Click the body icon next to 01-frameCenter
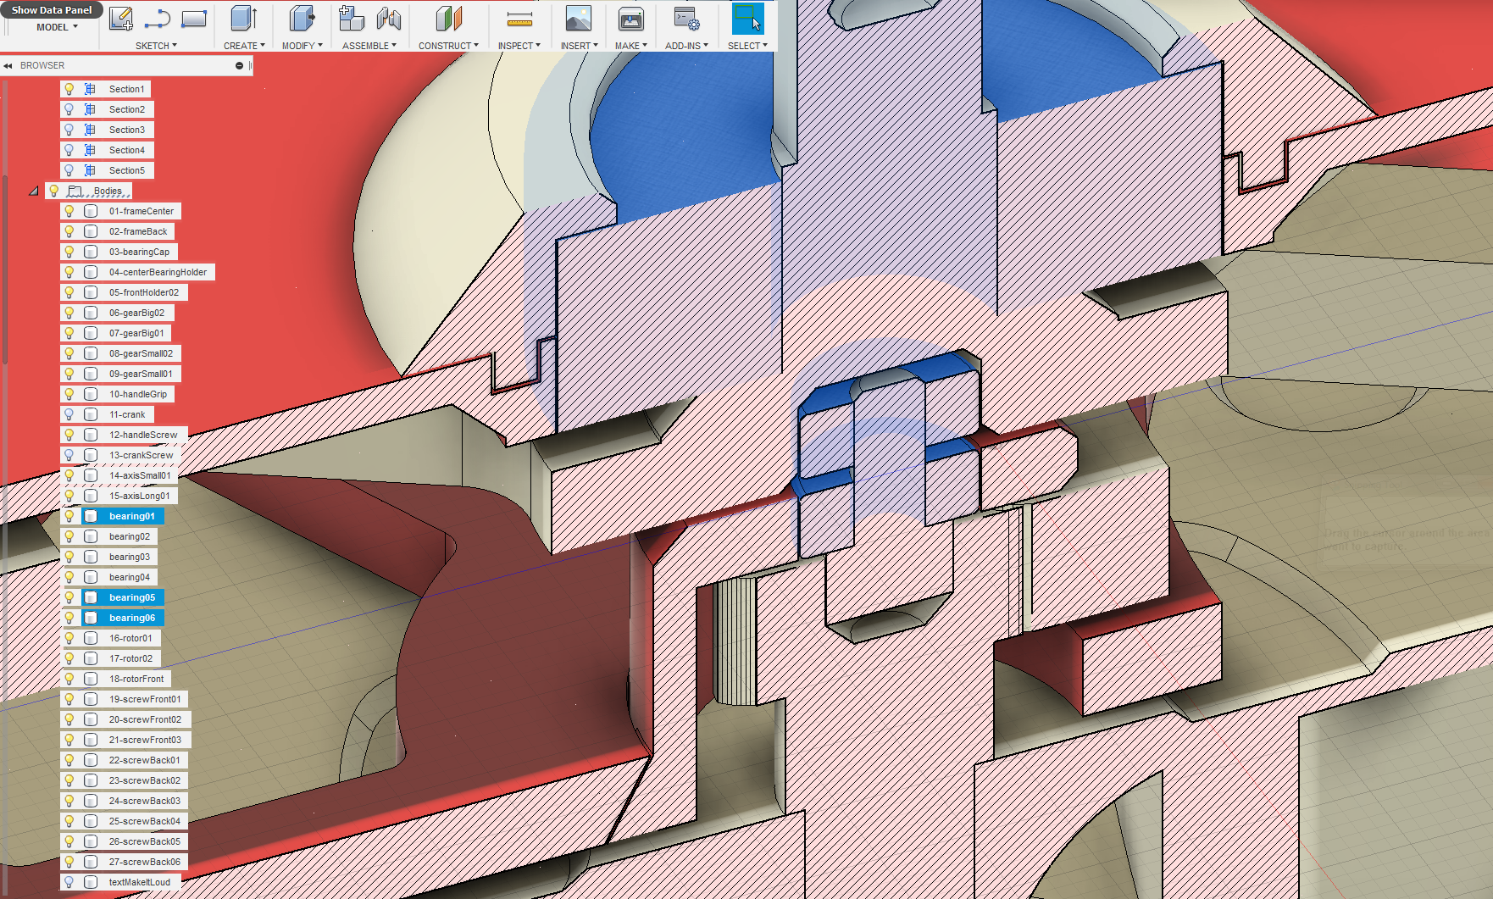This screenshot has width=1493, height=899. coord(91,211)
